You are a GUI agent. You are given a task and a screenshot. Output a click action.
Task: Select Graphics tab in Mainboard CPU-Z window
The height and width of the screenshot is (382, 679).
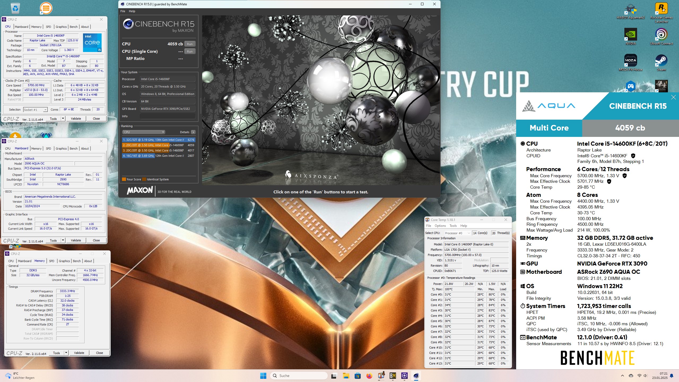pyautogui.click(x=61, y=149)
